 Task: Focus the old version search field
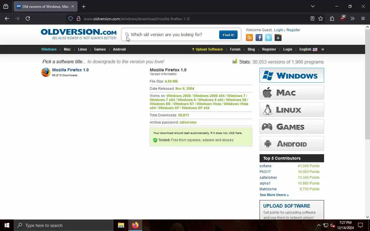point(174,35)
